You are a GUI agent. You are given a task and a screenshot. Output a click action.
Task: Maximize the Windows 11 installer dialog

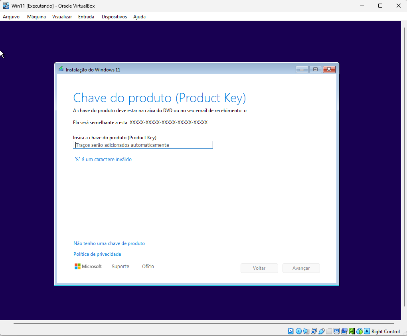pyautogui.click(x=315, y=69)
